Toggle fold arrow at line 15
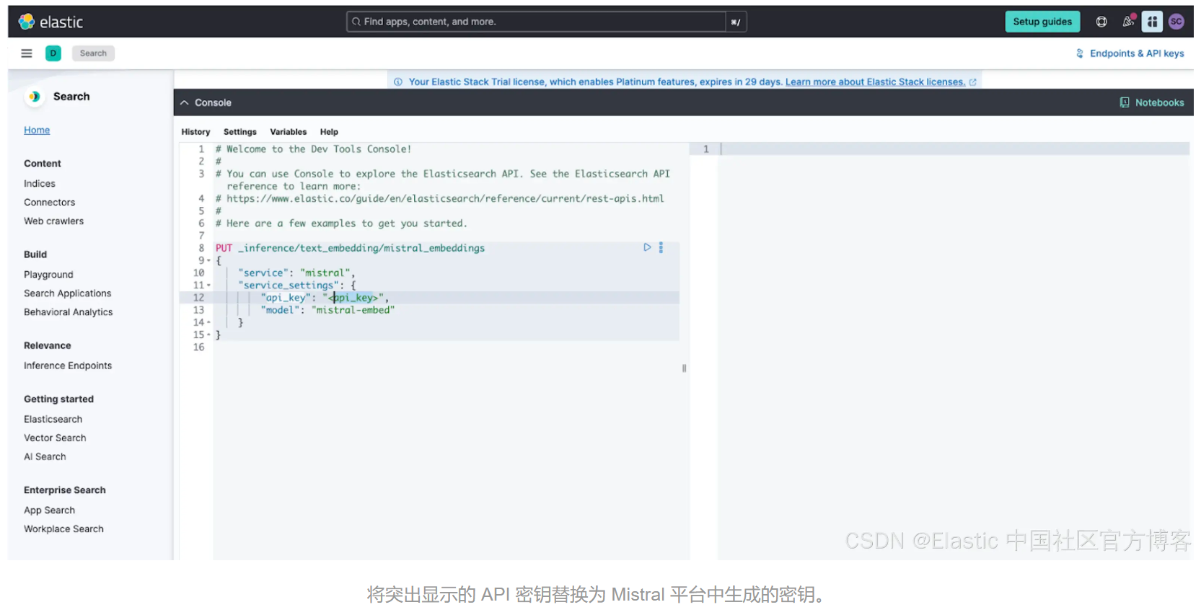Viewport: 1201px width, 615px height. 209,335
